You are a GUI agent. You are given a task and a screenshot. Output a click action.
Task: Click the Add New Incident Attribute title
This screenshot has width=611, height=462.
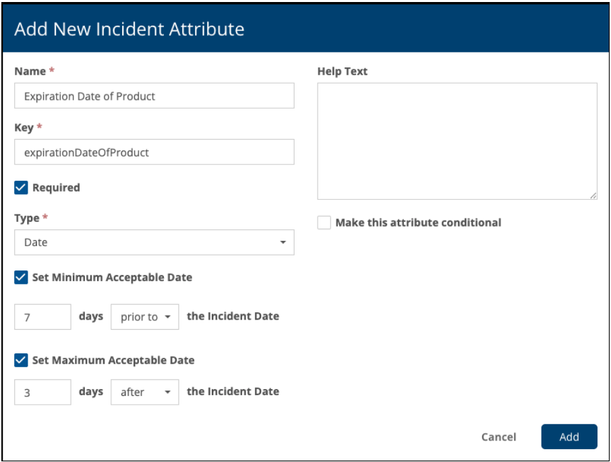(x=129, y=29)
